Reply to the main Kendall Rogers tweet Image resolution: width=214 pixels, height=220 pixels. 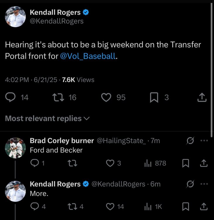pos(11,97)
